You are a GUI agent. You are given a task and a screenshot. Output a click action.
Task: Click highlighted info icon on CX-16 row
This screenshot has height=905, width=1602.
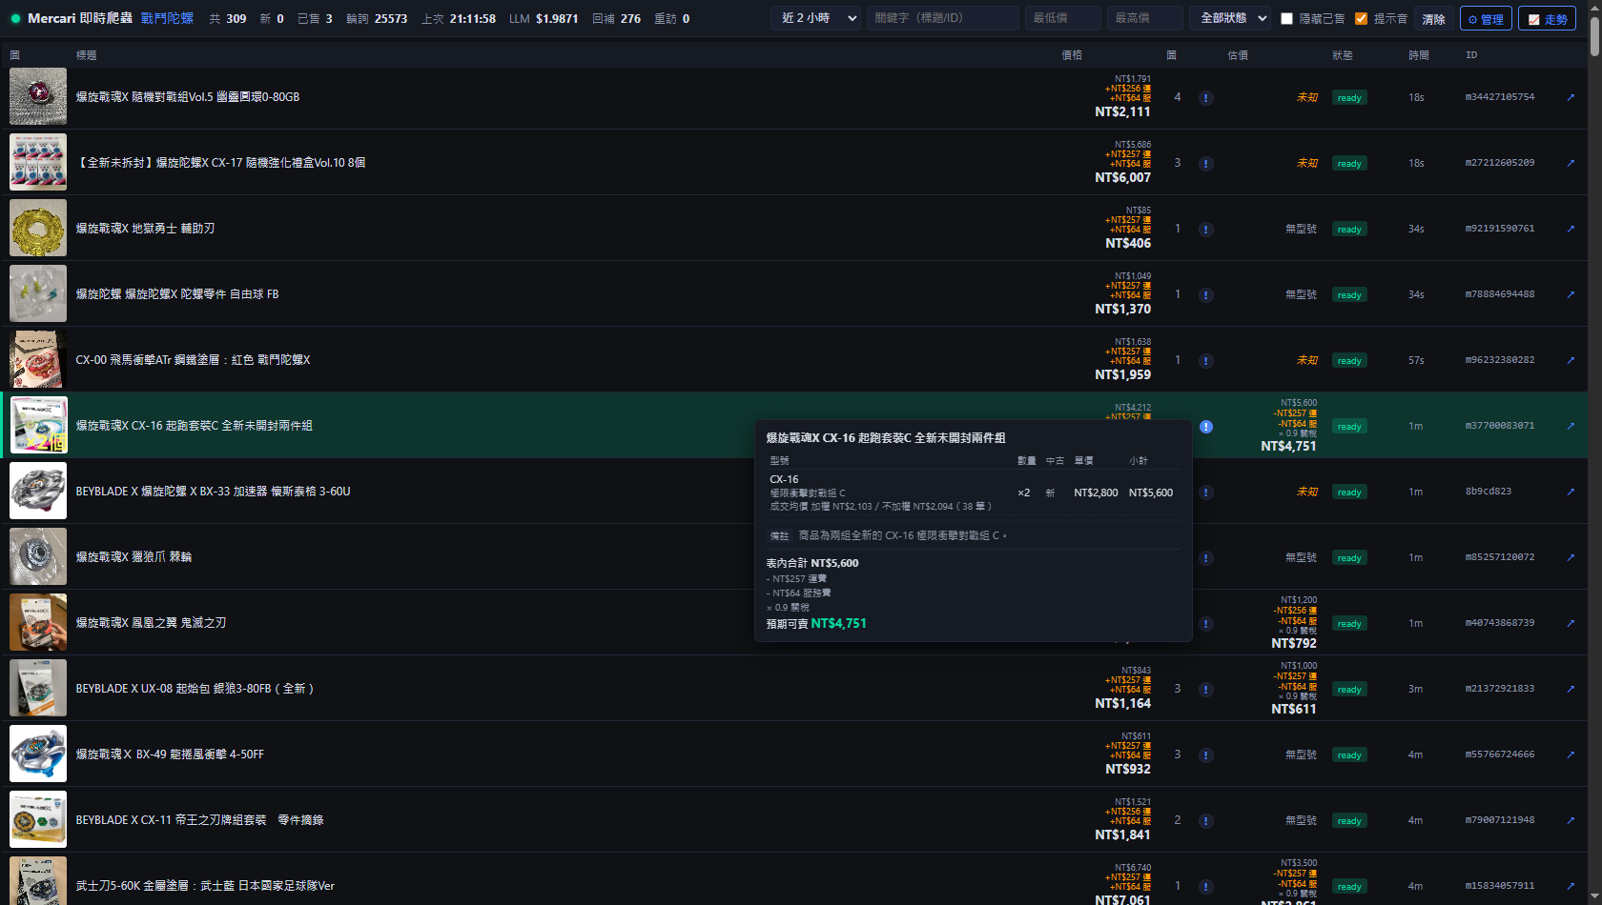[x=1206, y=427]
